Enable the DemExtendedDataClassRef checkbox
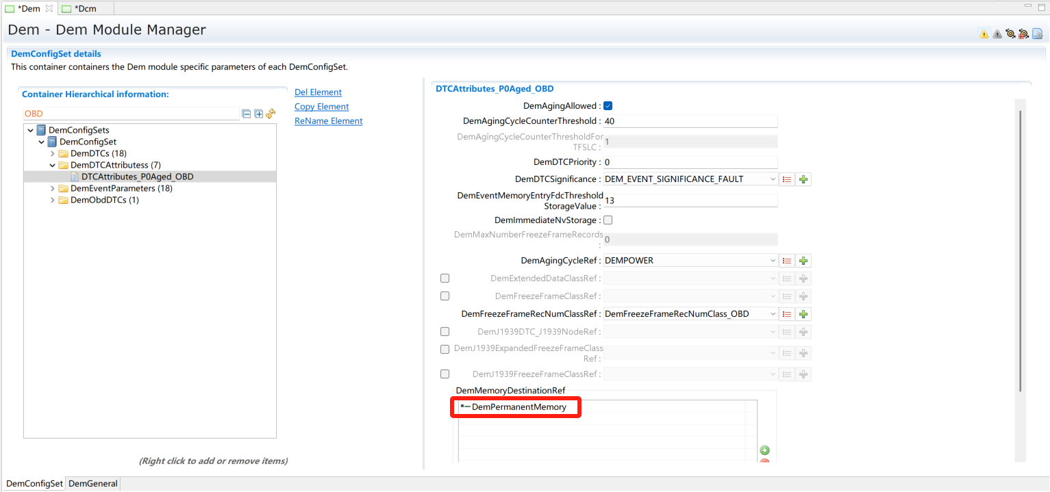Viewport: 1050px width, 492px height. pyautogui.click(x=445, y=279)
